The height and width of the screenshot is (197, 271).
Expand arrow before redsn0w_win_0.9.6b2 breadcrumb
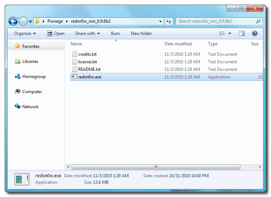pyautogui.click(x=67, y=21)
